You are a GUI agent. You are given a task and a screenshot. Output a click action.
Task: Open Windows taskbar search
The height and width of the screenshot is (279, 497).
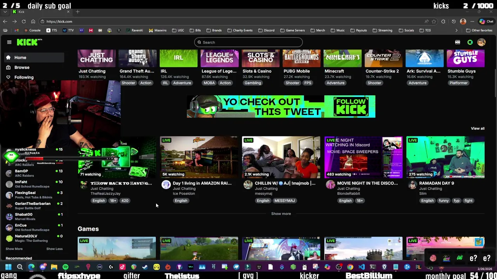click(x=20, y=267)
